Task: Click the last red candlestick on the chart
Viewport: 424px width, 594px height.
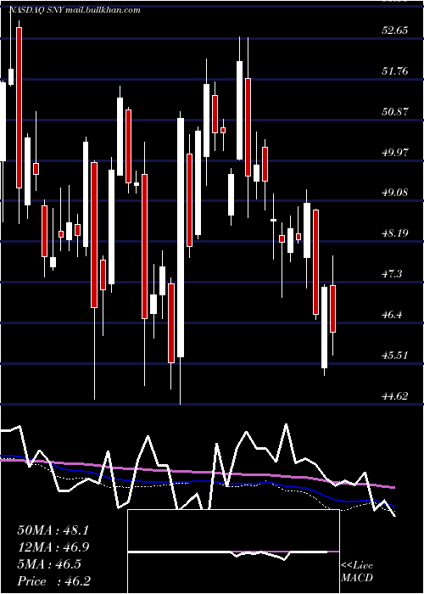Action: (333, 309)
